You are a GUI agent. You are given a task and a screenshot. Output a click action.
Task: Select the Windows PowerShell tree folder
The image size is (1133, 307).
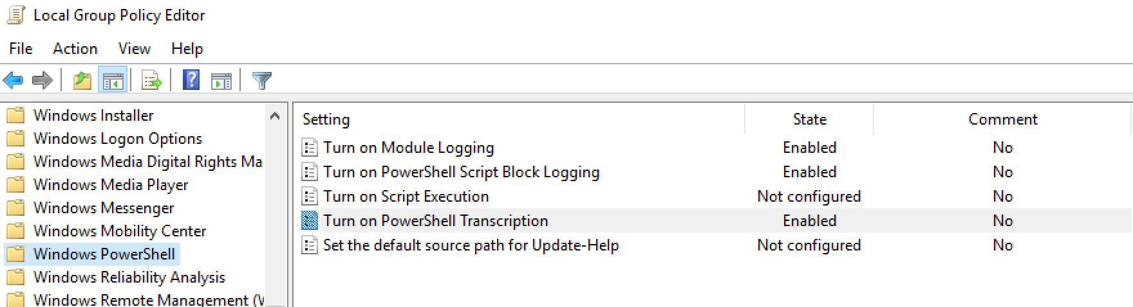(104, 254)
